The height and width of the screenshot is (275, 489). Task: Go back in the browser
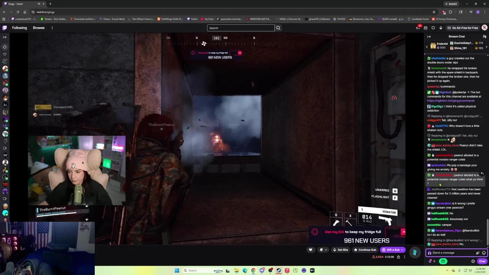click(x=4, y=12)
